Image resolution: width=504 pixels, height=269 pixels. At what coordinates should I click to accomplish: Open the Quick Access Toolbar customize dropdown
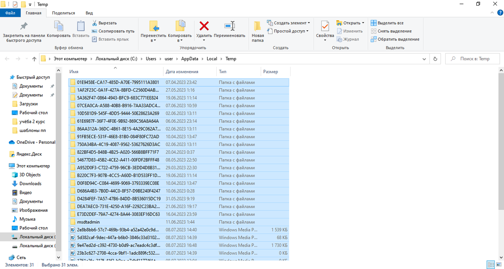click(30, 4)
